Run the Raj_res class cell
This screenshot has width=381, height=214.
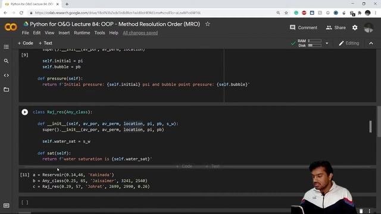point(25,112)
